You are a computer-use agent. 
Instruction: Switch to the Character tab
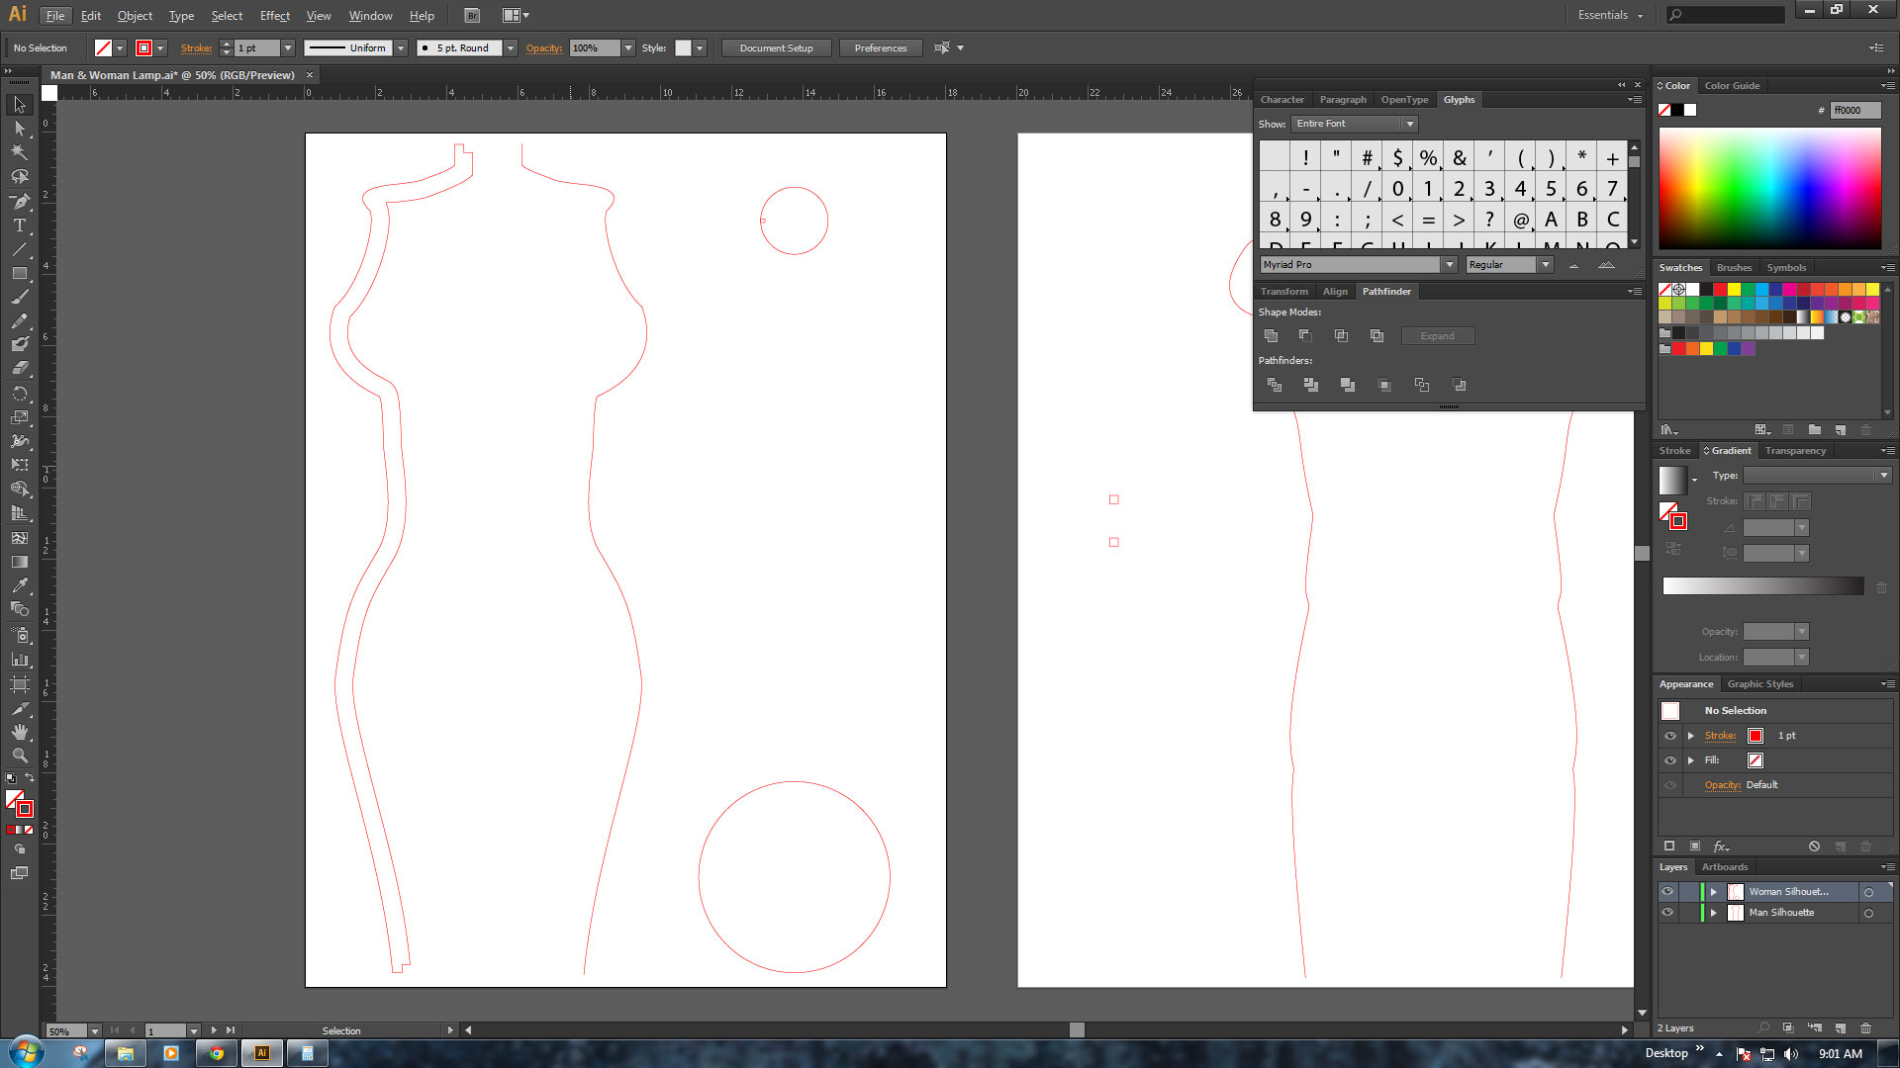pos(1282,100)
